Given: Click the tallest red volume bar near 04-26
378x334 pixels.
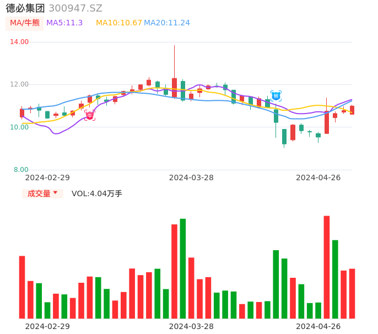Looking at the screenshot, I should click(x=327, y=267).
